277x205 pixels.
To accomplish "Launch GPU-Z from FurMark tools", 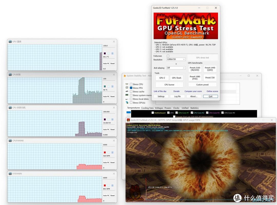I will coord(162,78).
